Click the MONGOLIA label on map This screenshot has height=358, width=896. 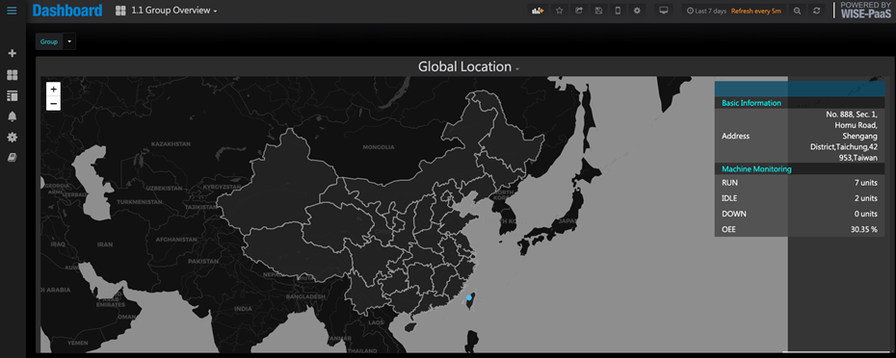(379, 147)
